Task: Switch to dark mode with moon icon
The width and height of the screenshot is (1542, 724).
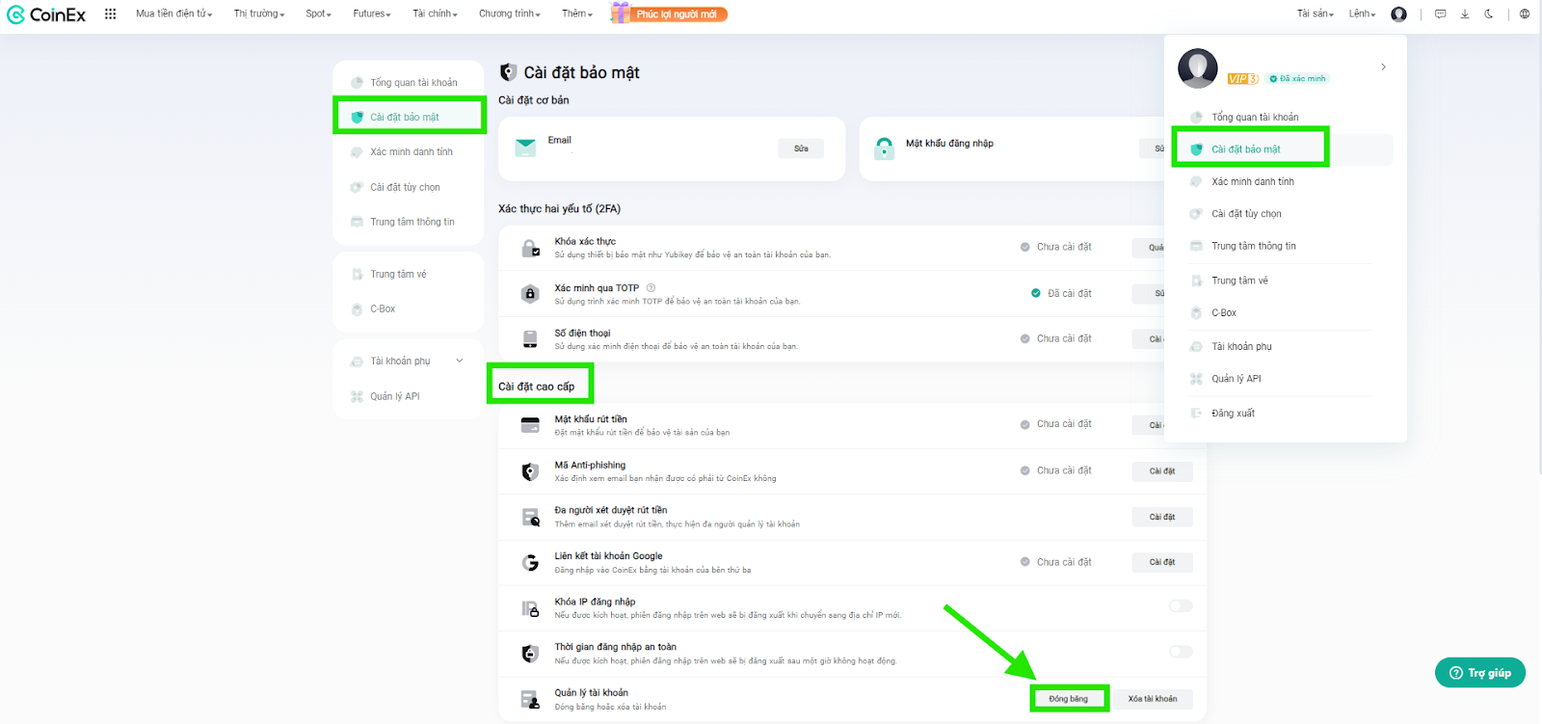Action: [1489, 13]
